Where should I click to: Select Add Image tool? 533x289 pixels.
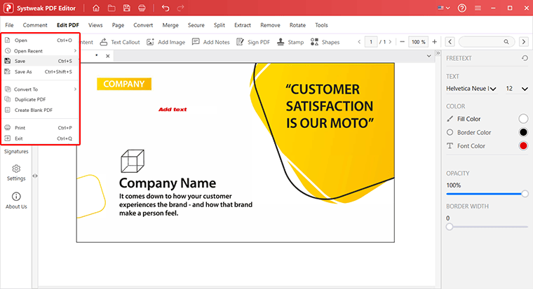click(166, 42)
